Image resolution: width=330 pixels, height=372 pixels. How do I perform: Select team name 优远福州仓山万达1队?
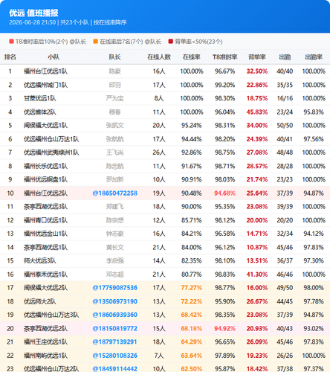tap(51, 139)
